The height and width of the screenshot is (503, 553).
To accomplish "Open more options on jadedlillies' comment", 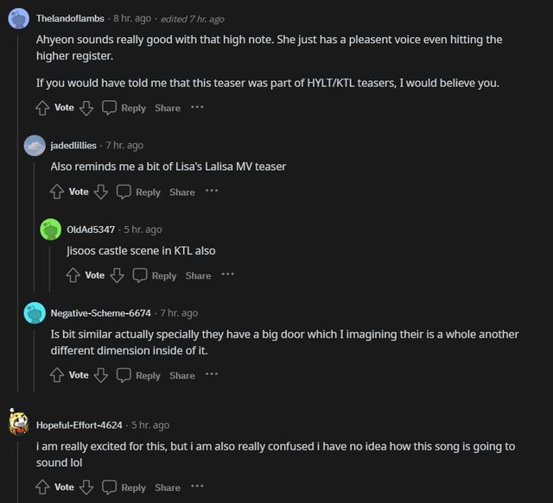I will [x=212, y=191].
